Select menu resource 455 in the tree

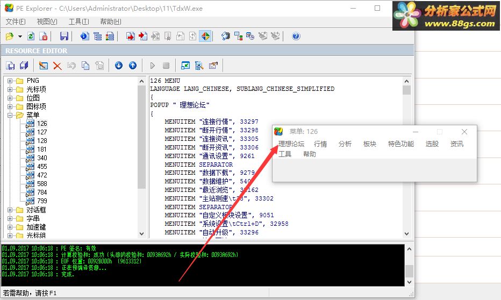pos(42,167)
